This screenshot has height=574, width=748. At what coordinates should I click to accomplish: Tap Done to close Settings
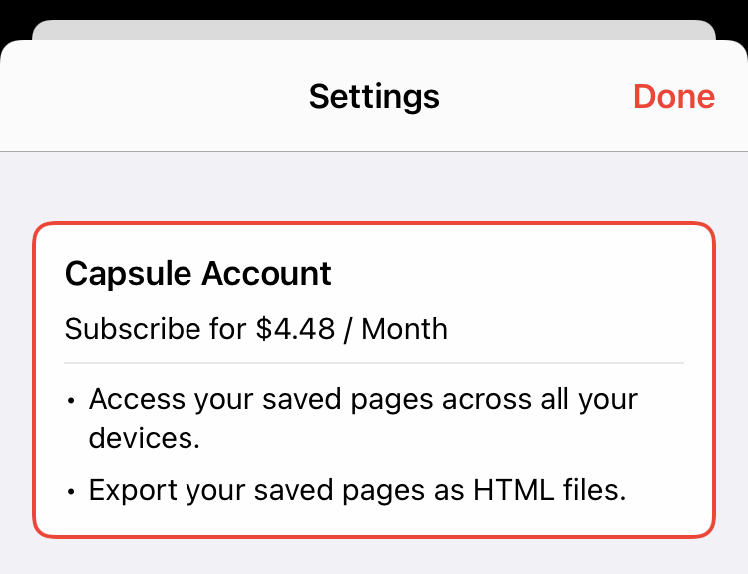point(673,97)
